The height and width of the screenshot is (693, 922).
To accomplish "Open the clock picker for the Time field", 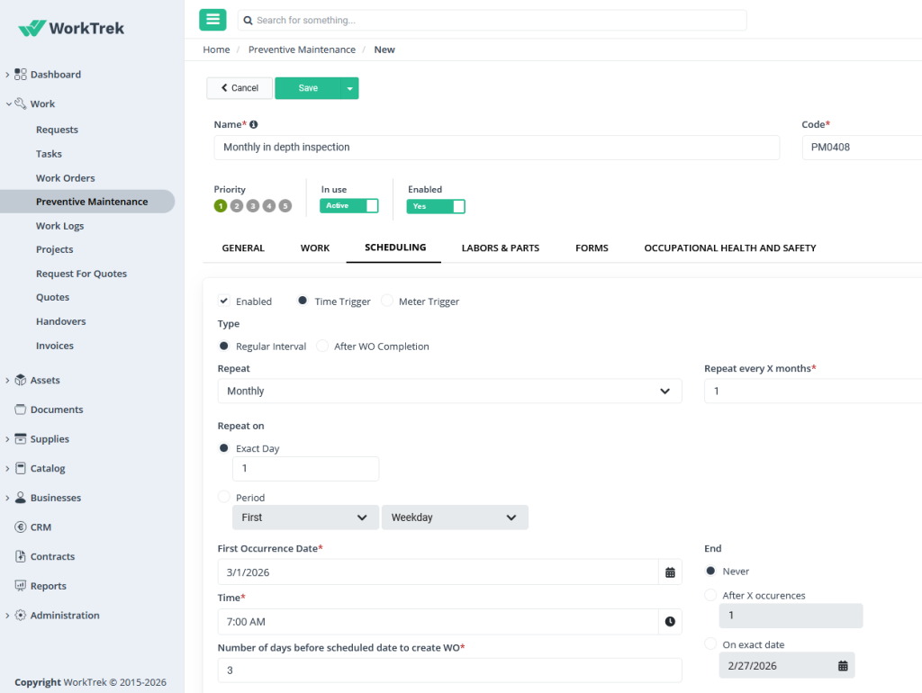I will (671, 621).
